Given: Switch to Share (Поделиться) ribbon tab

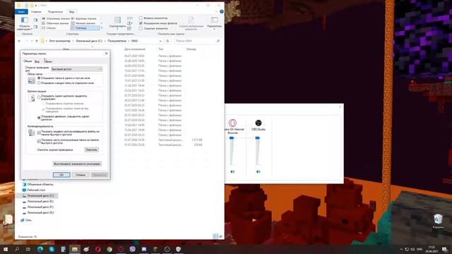Looking at the screenshot, I should click(x=55, y=11).
